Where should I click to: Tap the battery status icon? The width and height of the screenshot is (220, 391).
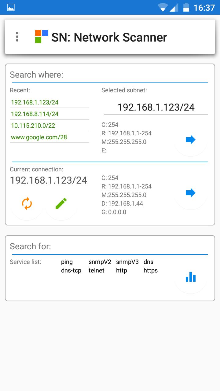coord(186,7)
